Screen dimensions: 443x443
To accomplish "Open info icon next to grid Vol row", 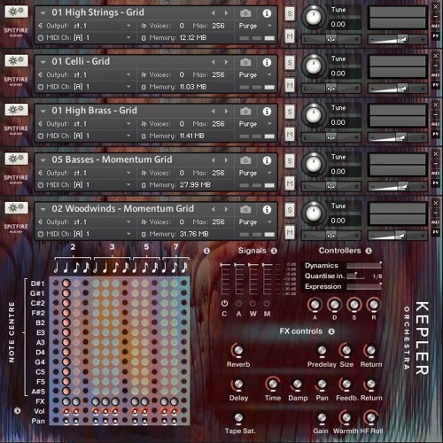I will pos(18,410).
